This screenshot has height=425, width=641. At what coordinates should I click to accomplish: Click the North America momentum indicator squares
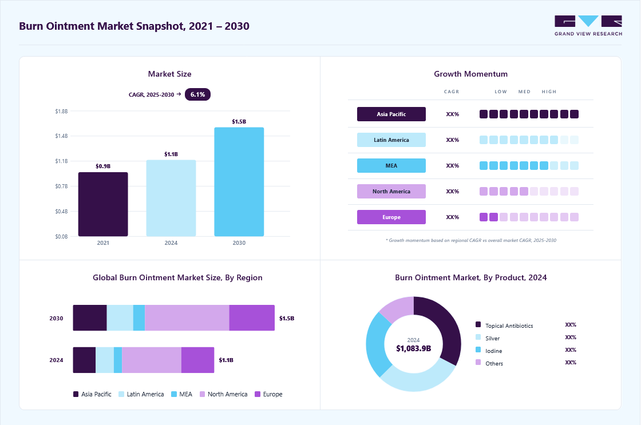[529, 191]
